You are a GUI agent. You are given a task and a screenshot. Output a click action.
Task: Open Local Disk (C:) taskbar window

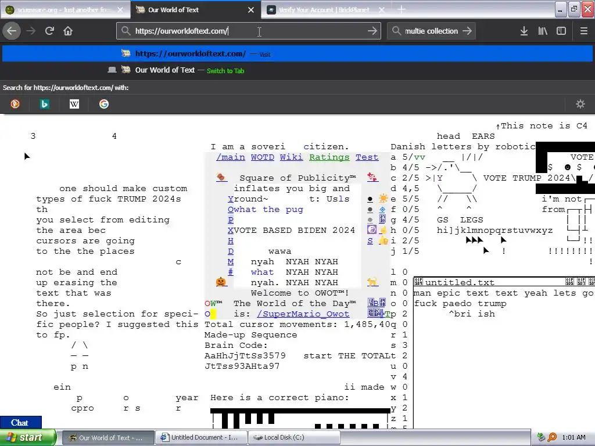[294, 437]
